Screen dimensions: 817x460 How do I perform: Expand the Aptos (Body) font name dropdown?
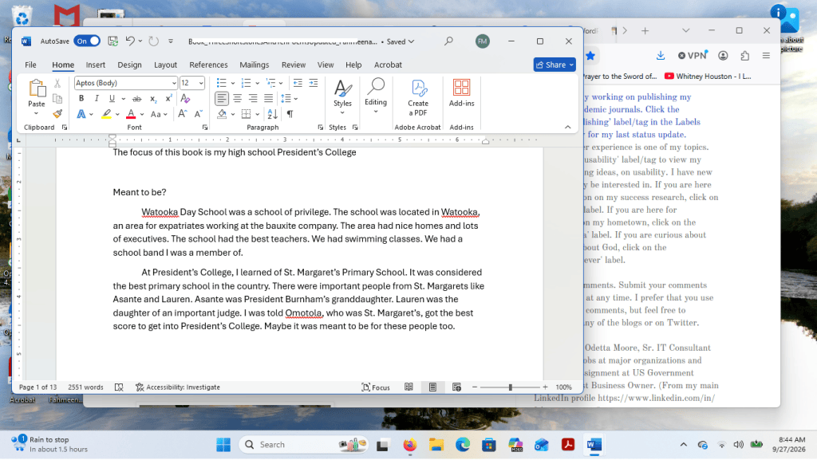pos(173,83)
